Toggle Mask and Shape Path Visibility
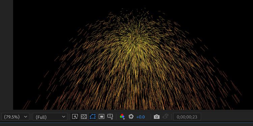Screen dimensions: 253x126 [x=93, y=117]
